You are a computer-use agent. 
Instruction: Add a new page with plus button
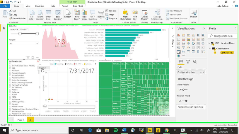pyautogui.click(x=30, y=120)
